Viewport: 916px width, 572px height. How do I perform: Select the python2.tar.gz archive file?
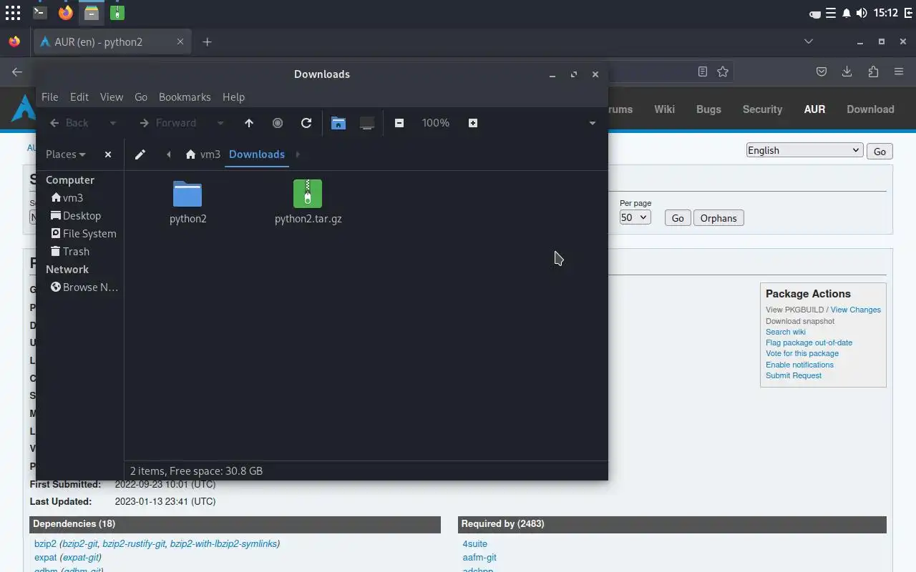tap(308, 203)
